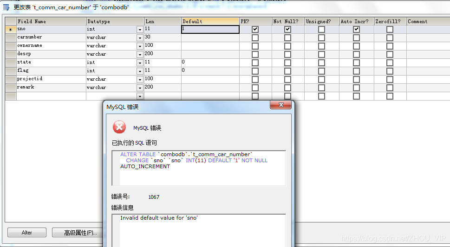Screen dimensions: 450x247
Task: Click the projectid field name cell
Action: pyautogui.click(x=52, y=79)
